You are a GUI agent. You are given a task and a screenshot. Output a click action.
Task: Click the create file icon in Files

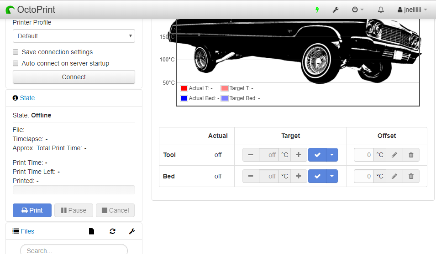click(x=91, y=231)
